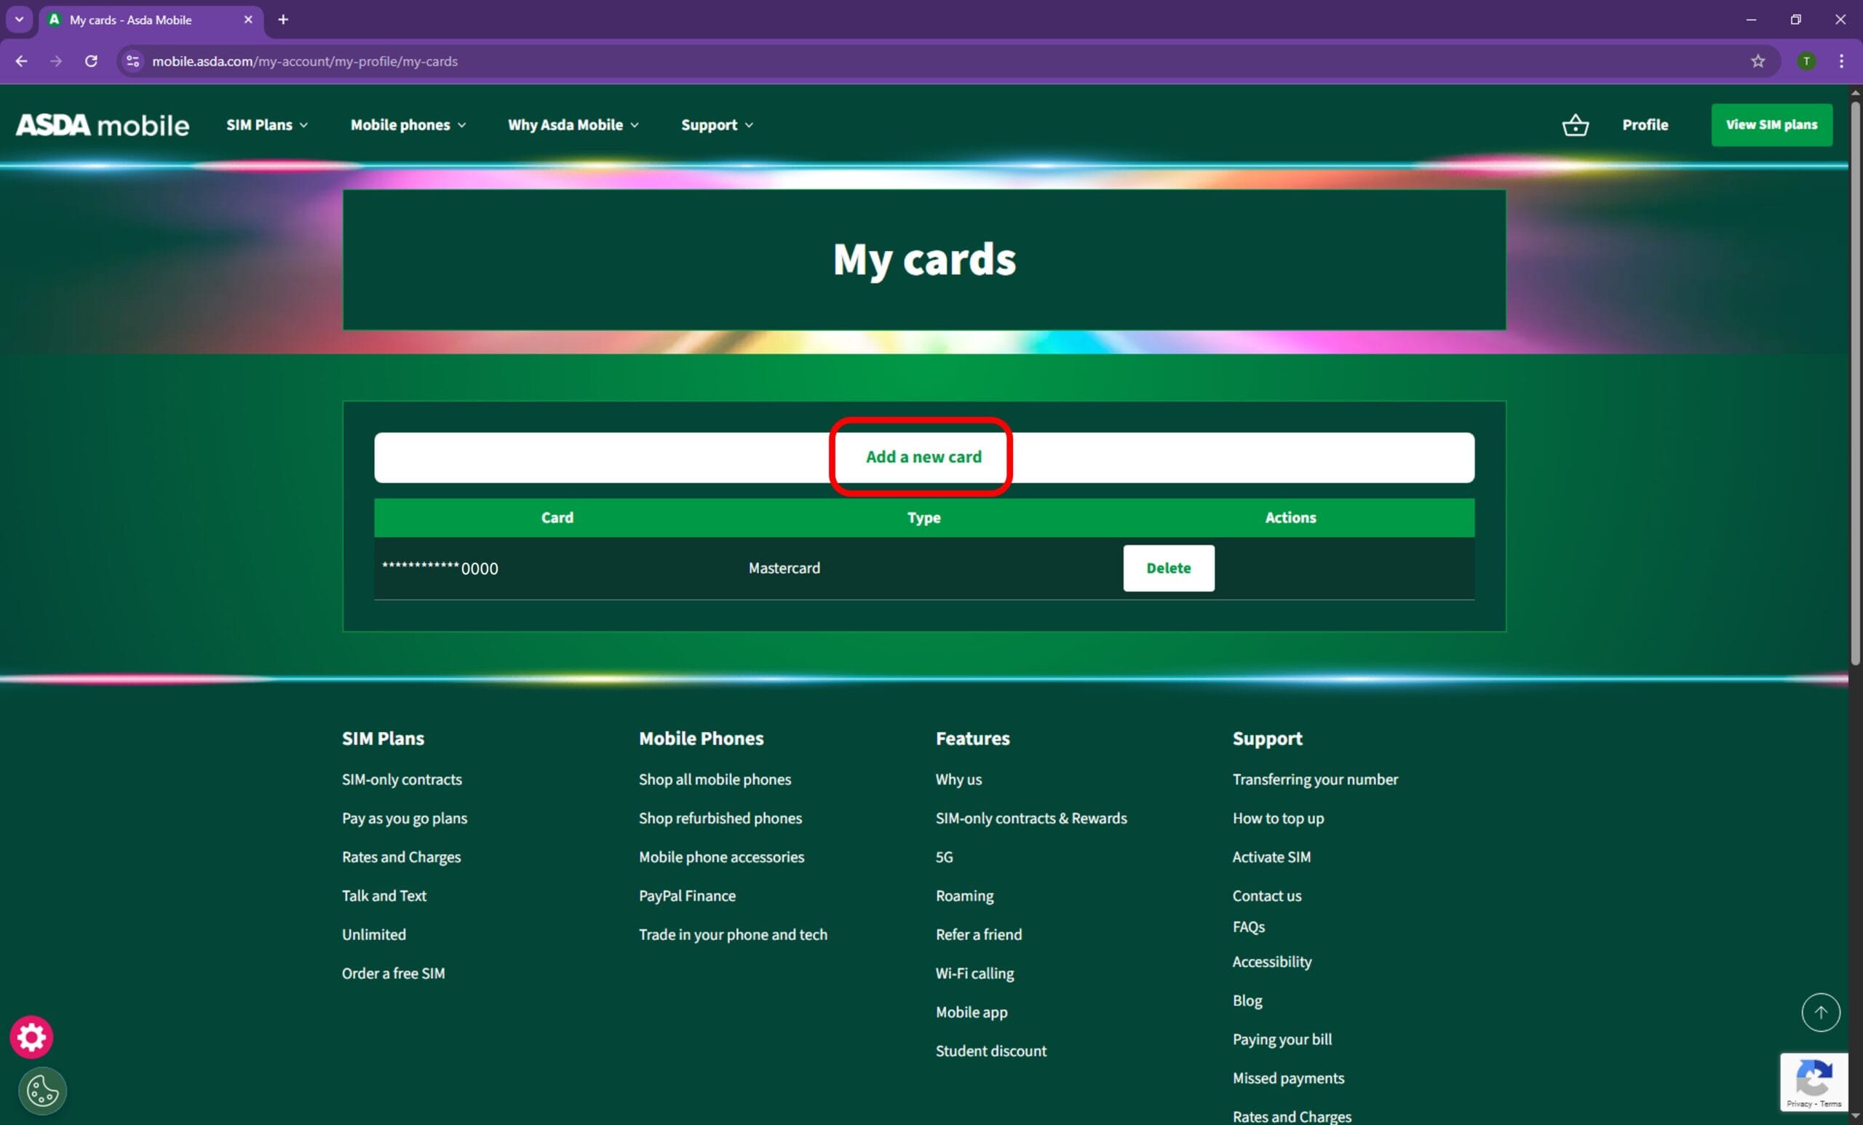The height and width of the screenshot is (1125, 1863).
Task: Click the Type column header
Action: pos(924,518)
